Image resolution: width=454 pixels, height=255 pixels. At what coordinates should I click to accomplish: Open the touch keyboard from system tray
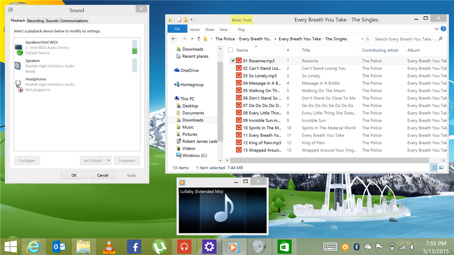pos(330,247)
